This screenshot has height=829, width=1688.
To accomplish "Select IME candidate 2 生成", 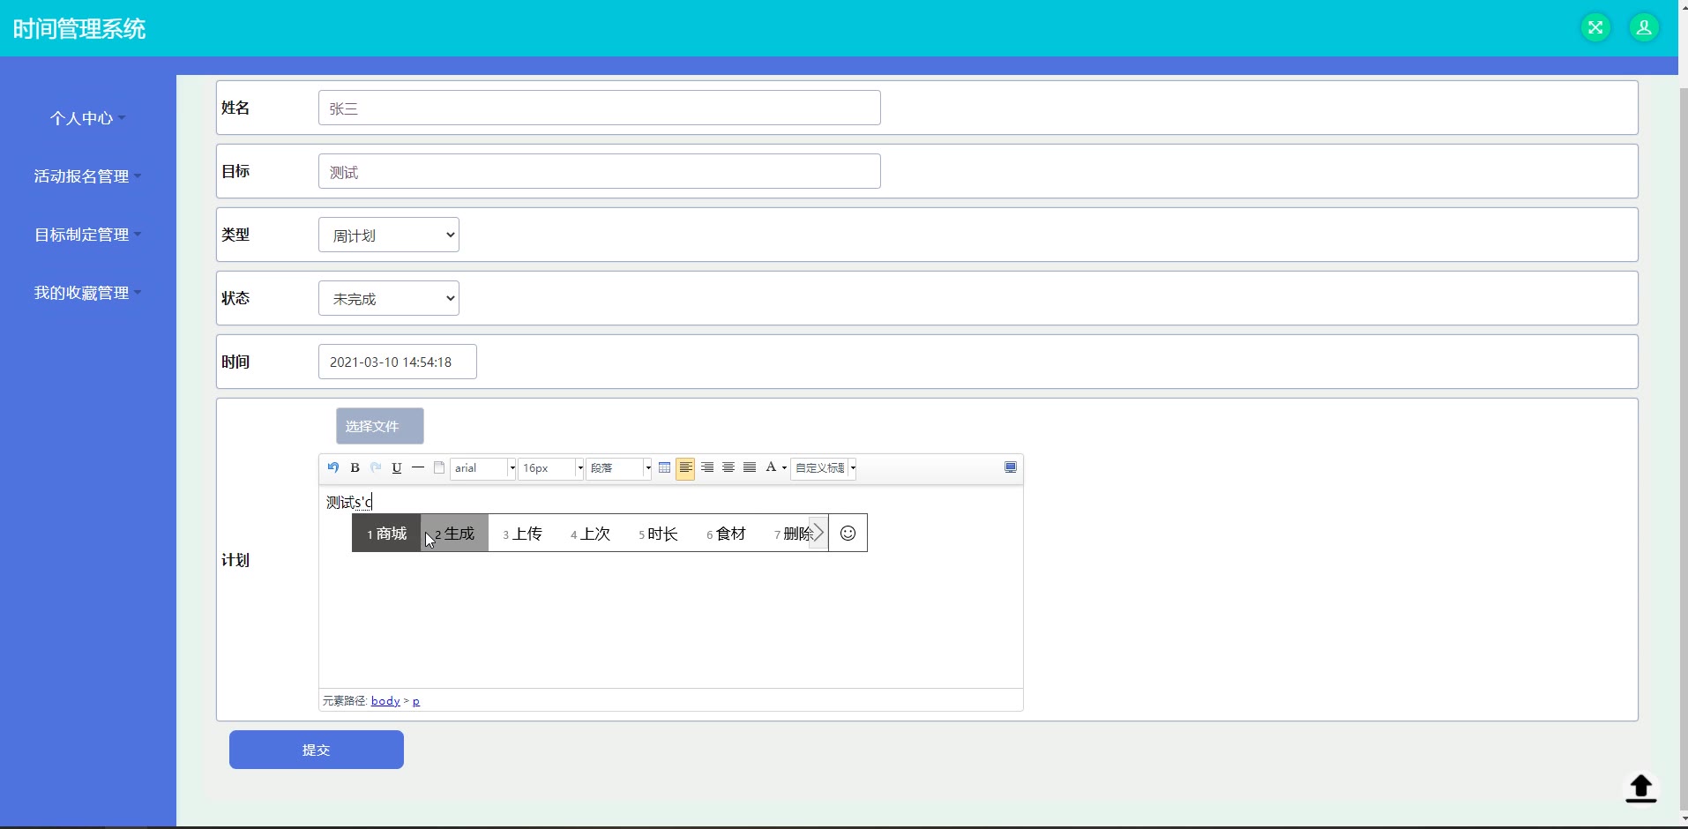I will click(454, 533).
